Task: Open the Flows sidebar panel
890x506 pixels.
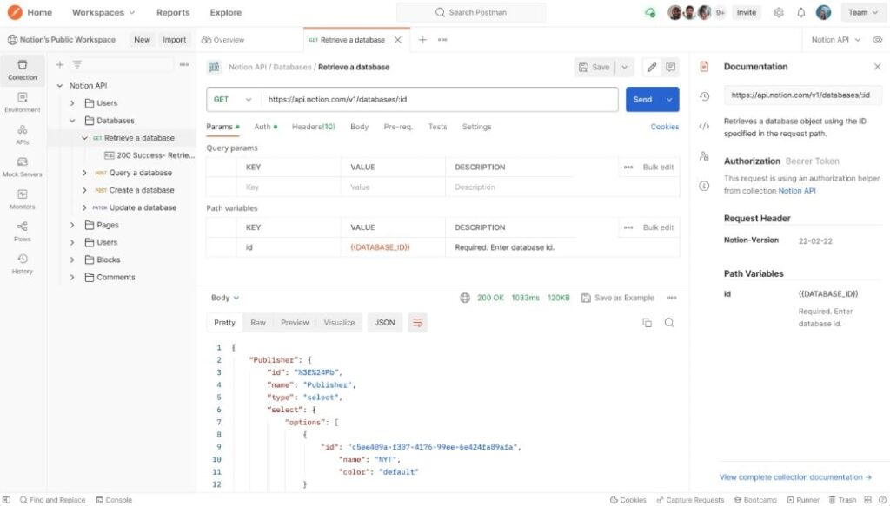Action: [x=22, y=230]
